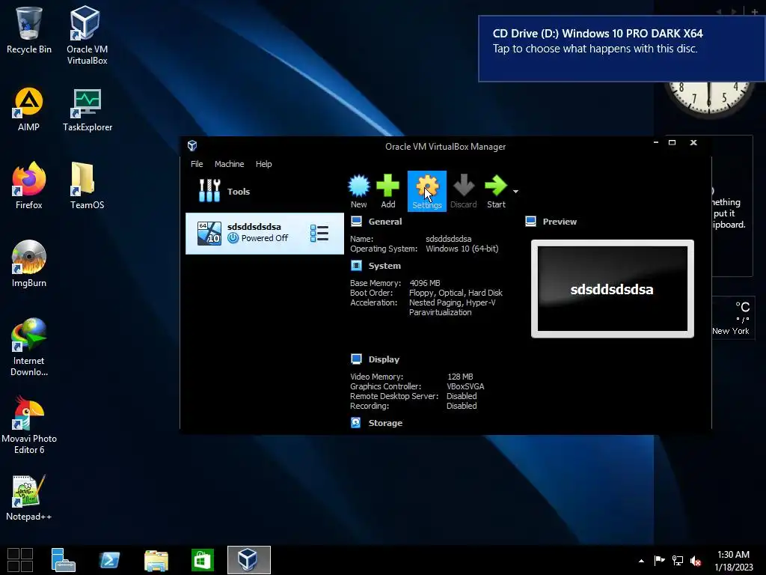Open the Start menu on taskbar
The image size is (766, 575).
coord(20,560)
